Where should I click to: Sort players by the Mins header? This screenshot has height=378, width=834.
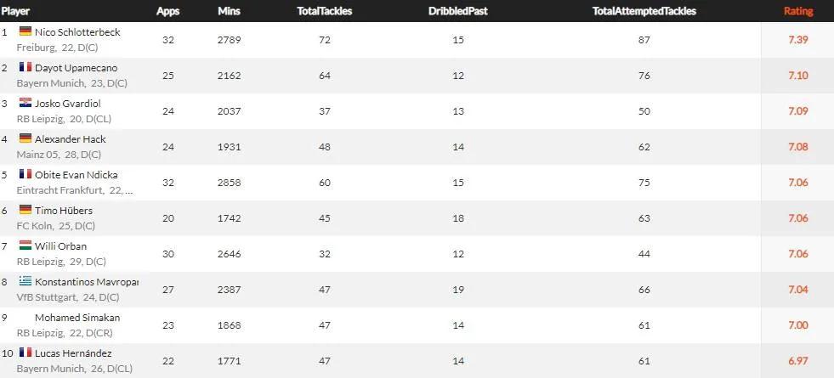229,11
